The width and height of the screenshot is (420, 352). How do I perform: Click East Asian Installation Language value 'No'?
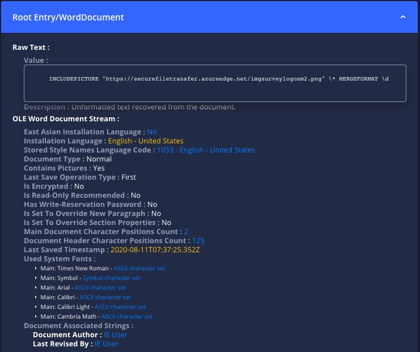click(152, 132)
